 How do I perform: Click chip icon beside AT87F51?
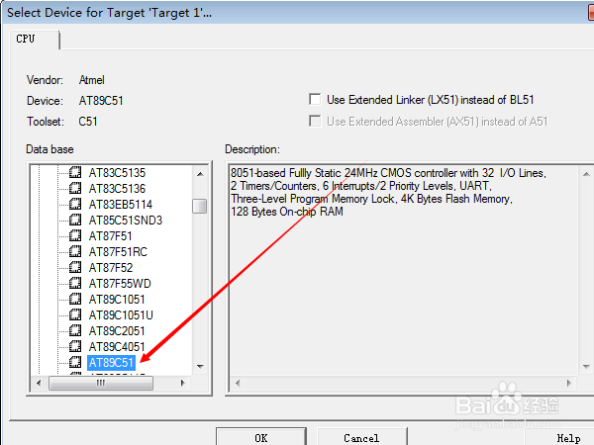pyautogui.click(x=75, y=235)
